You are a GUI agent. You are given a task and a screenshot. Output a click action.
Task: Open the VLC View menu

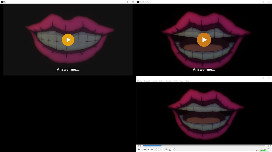tap(181, 81)
